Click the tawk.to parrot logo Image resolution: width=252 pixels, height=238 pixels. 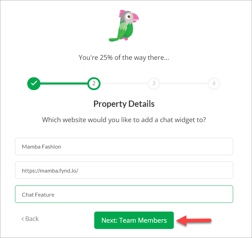tap(124, 26)
